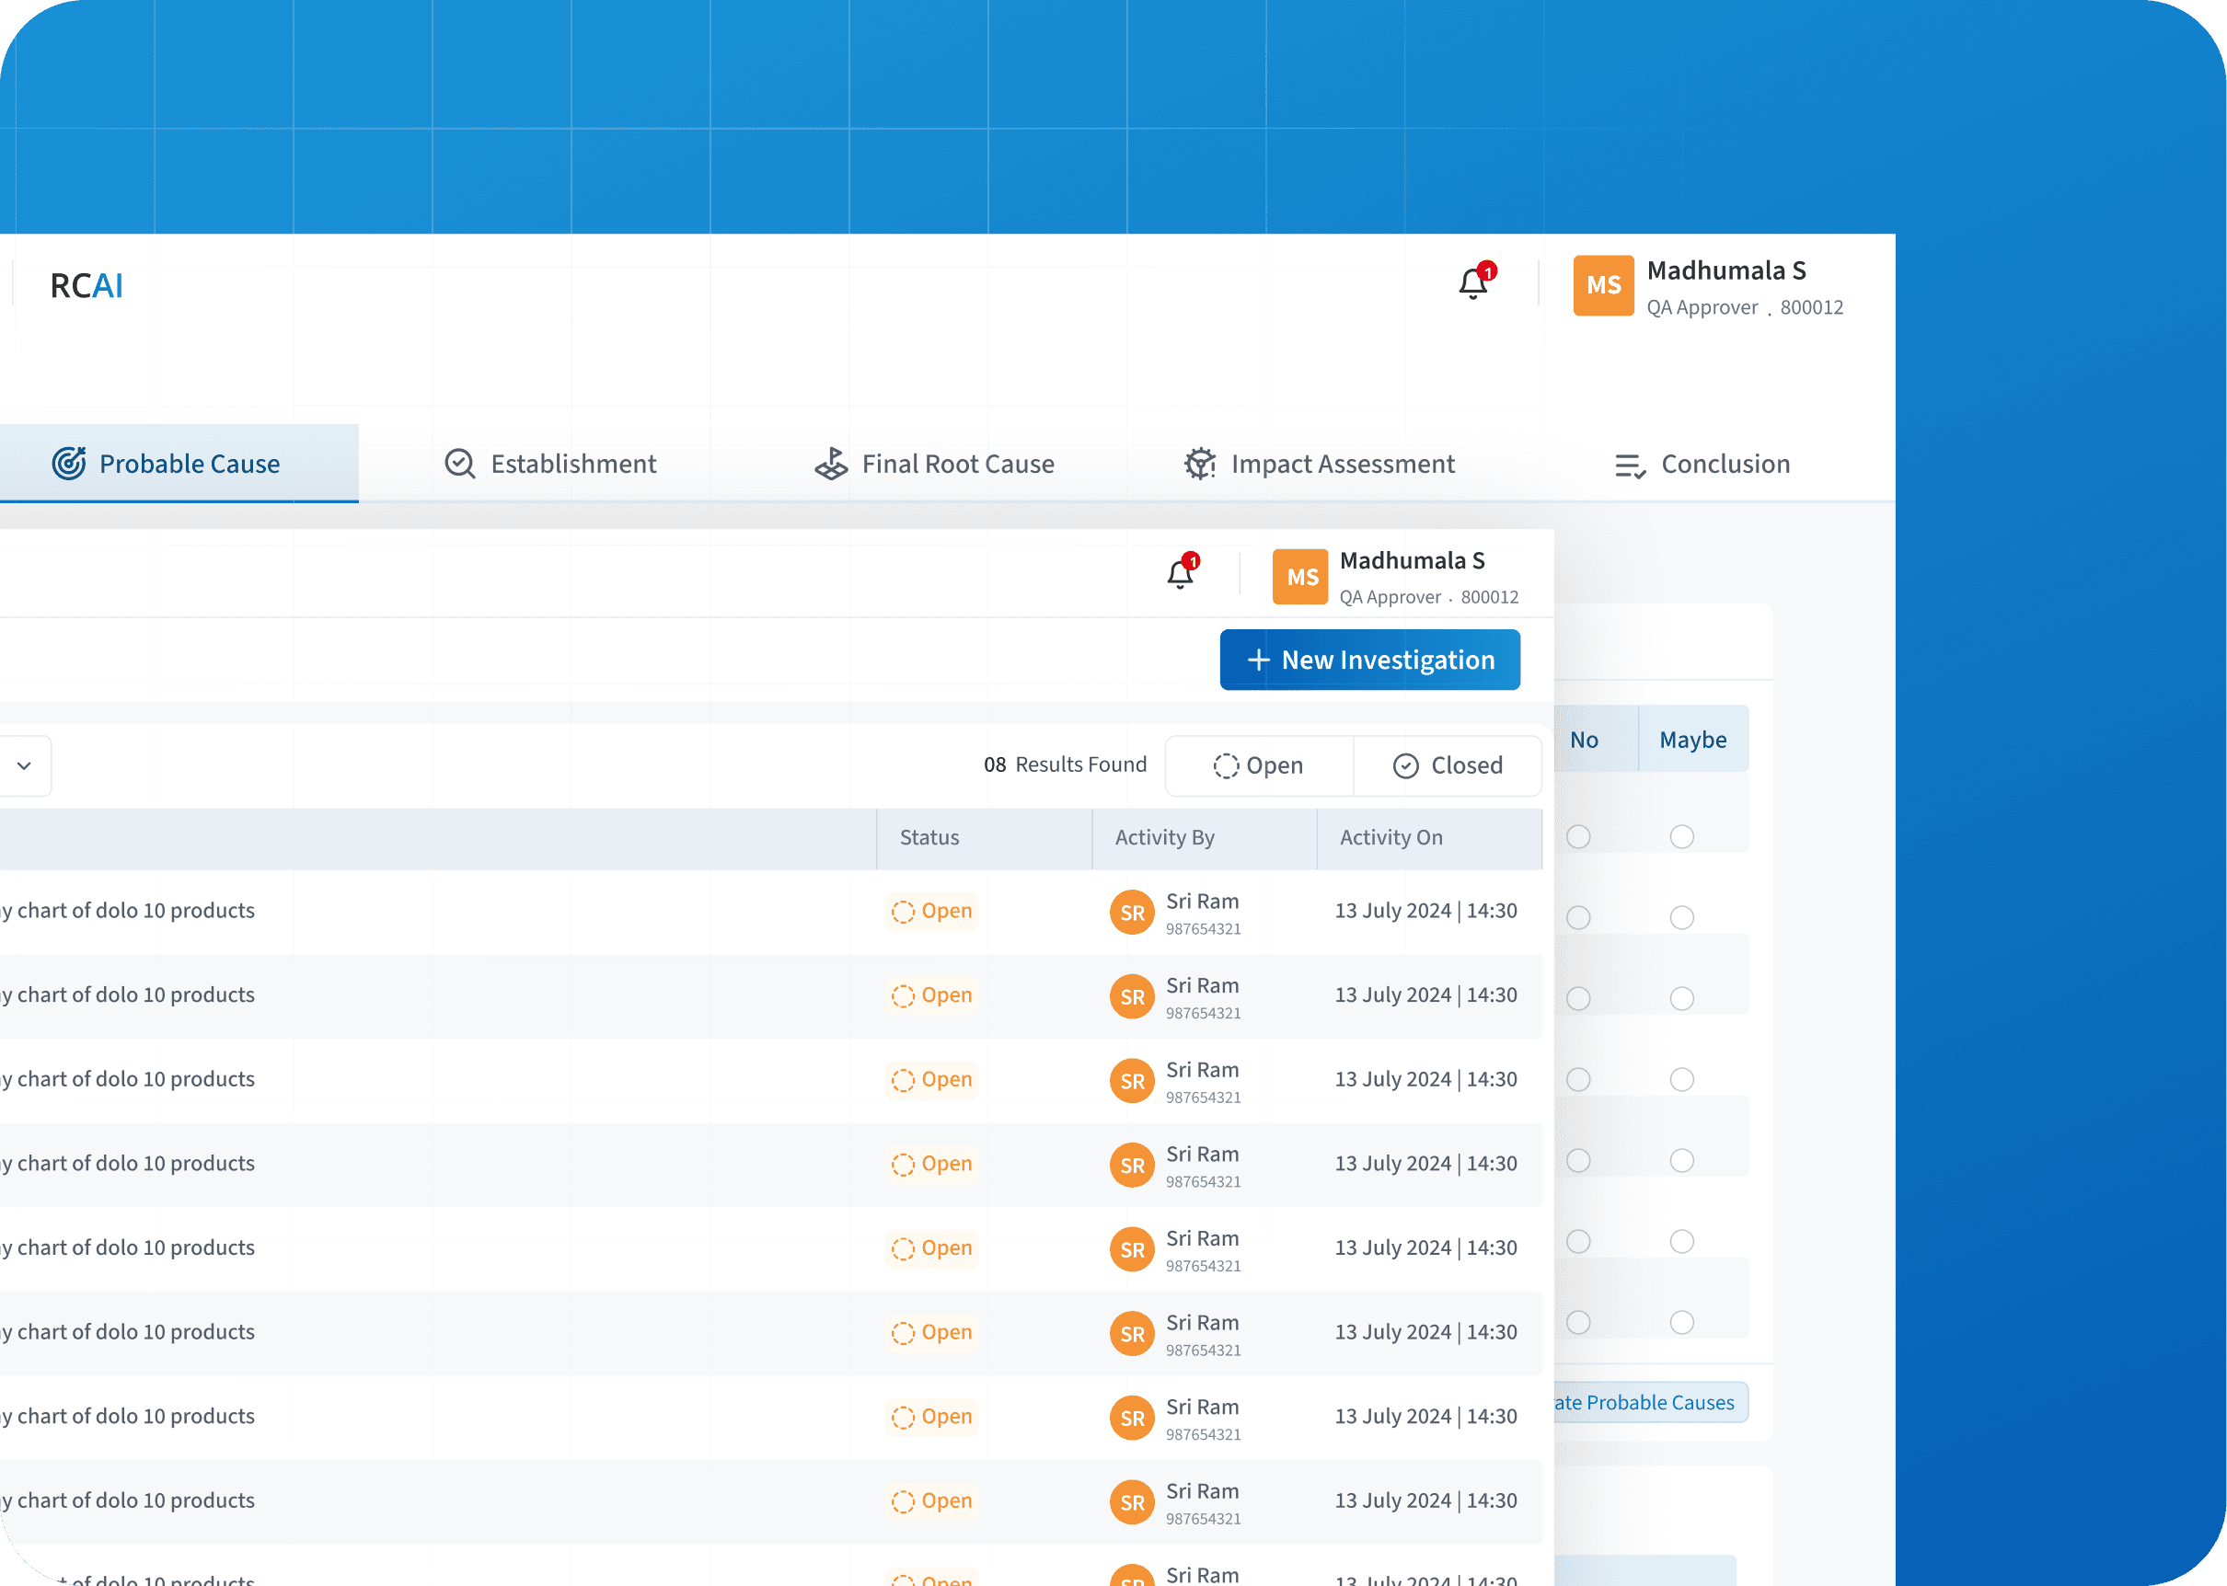Toggle the Open status filter
This screenshot has height=1586, width=2227.
pos(1259,765)
